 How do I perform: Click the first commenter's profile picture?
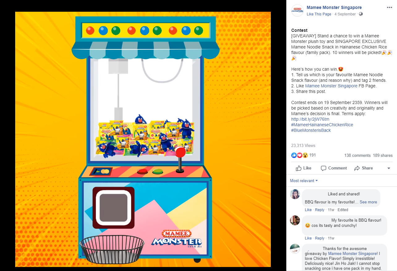click(295, 194)
